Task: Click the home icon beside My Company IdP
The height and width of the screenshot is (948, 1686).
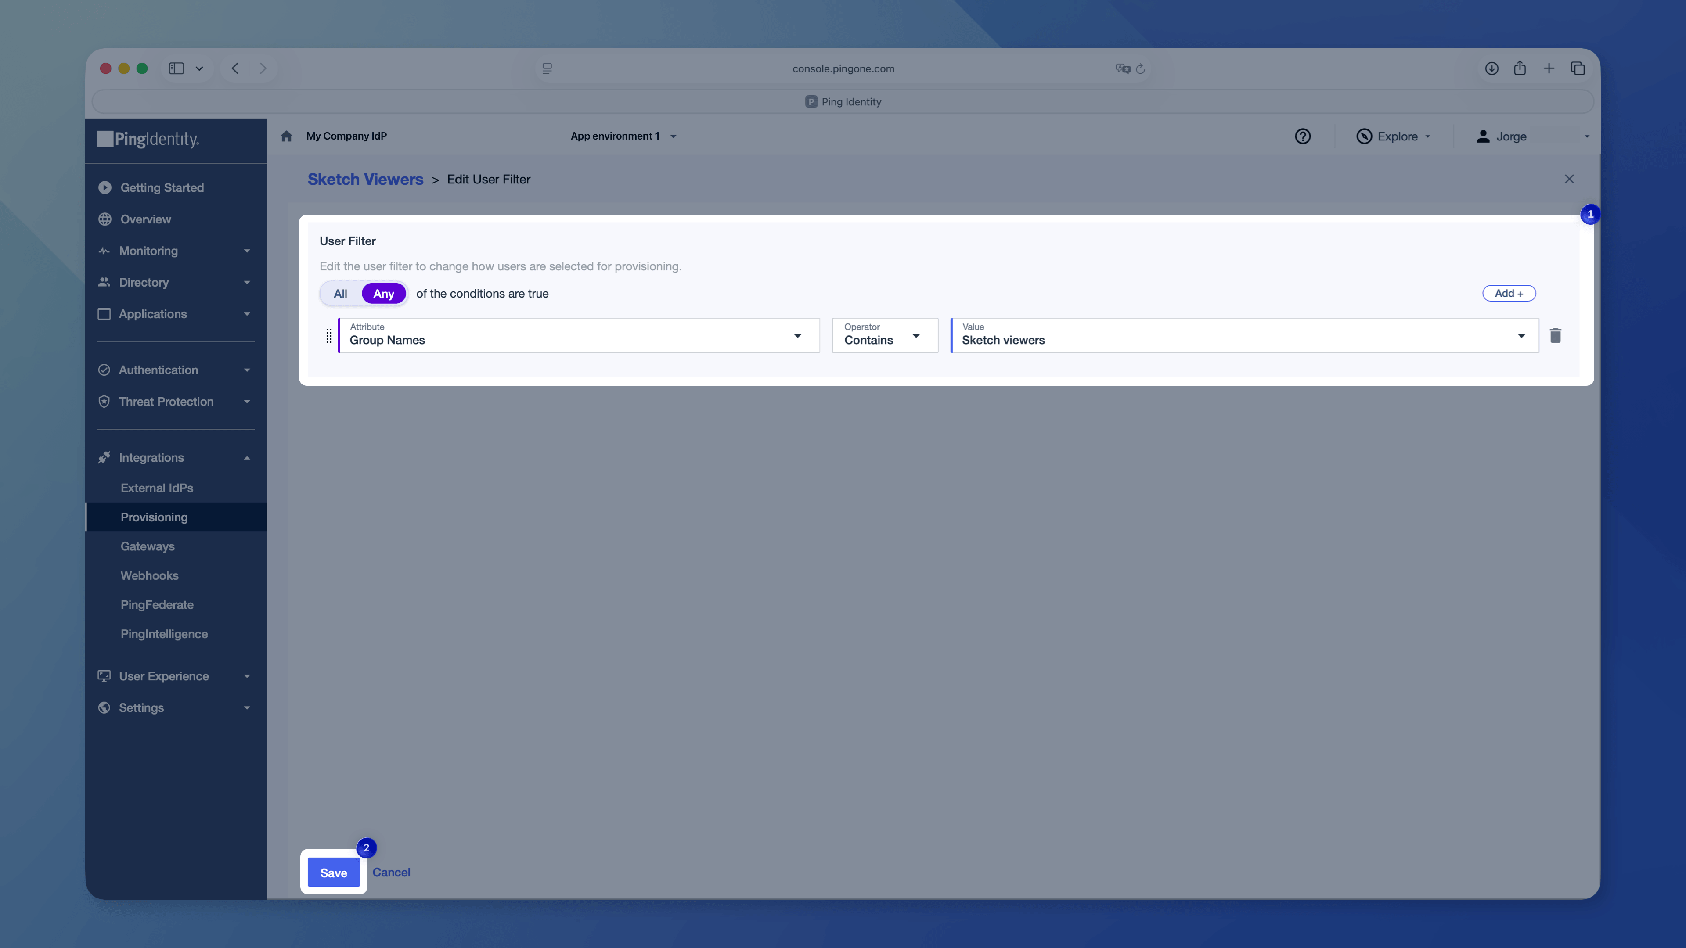Action: (286, 136)
